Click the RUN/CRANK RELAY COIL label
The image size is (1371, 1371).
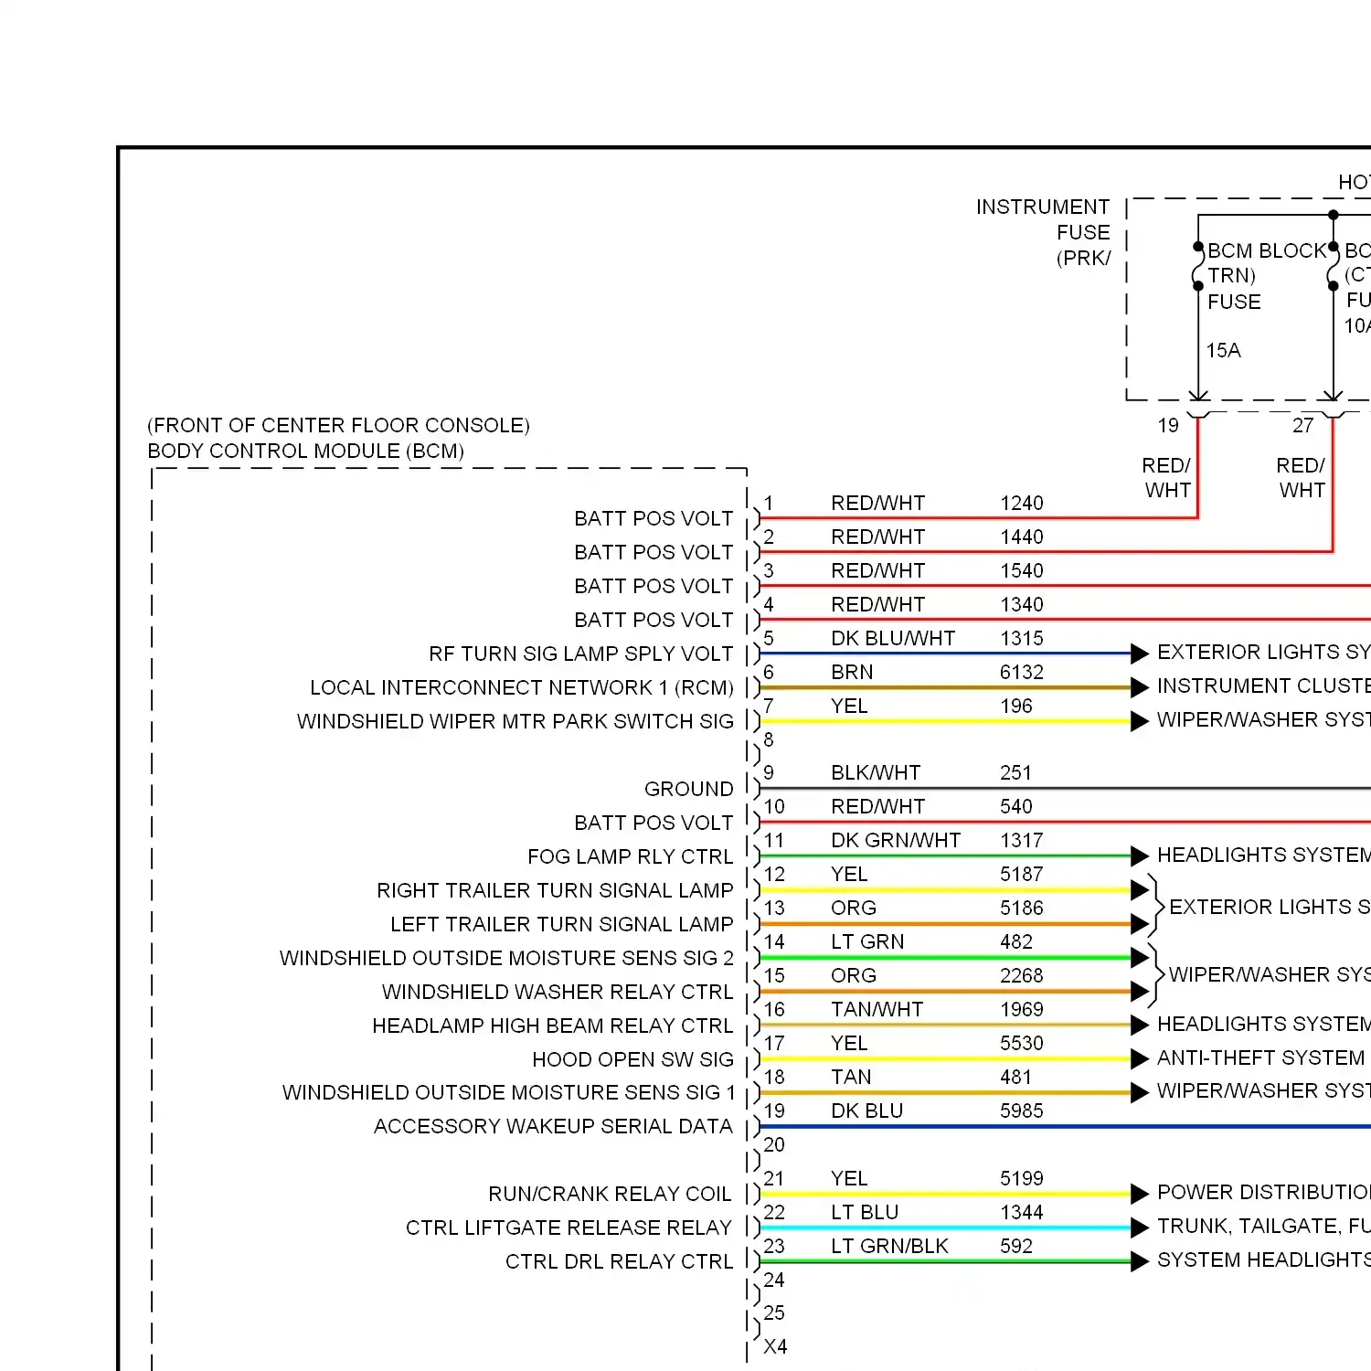[x=610, y=1194]
